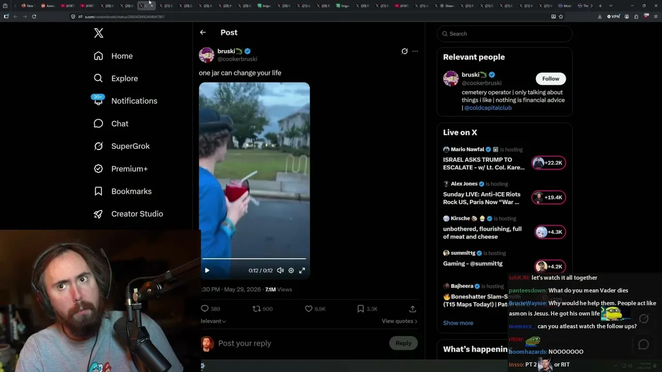Image resolution: width=662 pixels, height=372 pixels.
Task: Open a new browser tab with plus
Action: click(600, 6)
